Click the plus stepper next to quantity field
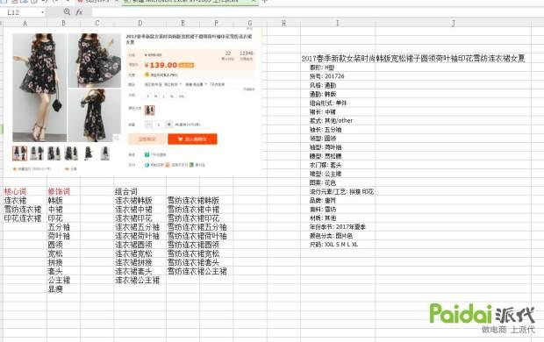Viewport: 544px width, 342px height. [x=169, y=125]
